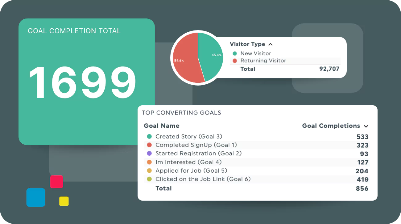The width and height of the screenshot is (401, 224).
Task: Open the Goal Completions sort dropdown arrow
Action: 366,126
